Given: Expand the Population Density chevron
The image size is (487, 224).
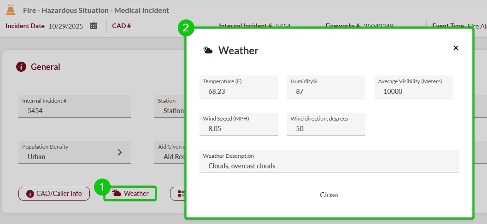Looking at the screenshot, I should [x=120, y=152].
